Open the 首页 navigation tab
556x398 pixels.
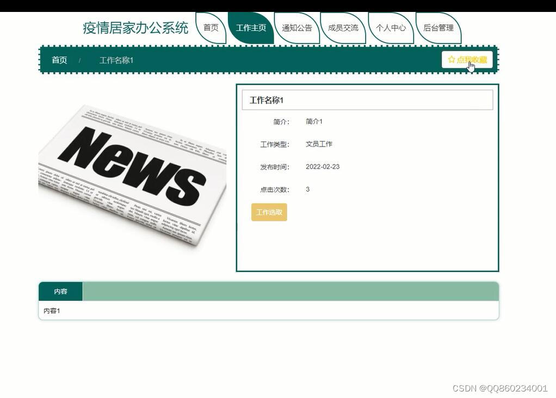(211, 28)
